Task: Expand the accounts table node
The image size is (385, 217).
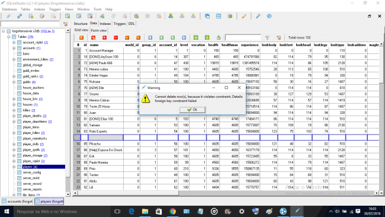Action: (14, 48)
